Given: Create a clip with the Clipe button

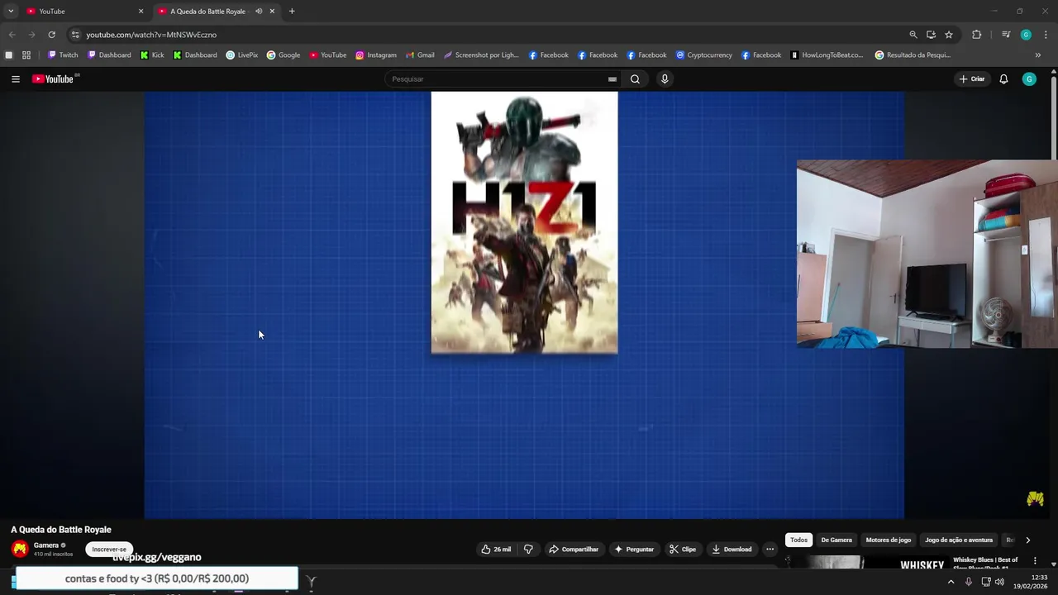Looking at the screenshot, I should coord(683,550).
